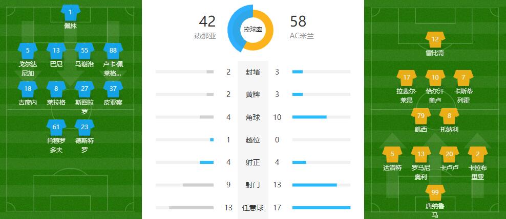
Task: Select yellow jersey number 79
Action: pos(420,116)
